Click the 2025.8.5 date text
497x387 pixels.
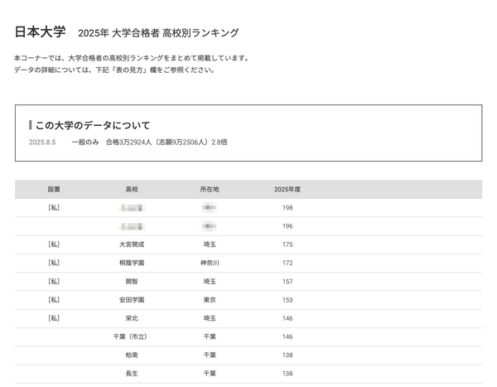[x=41, y=143]
